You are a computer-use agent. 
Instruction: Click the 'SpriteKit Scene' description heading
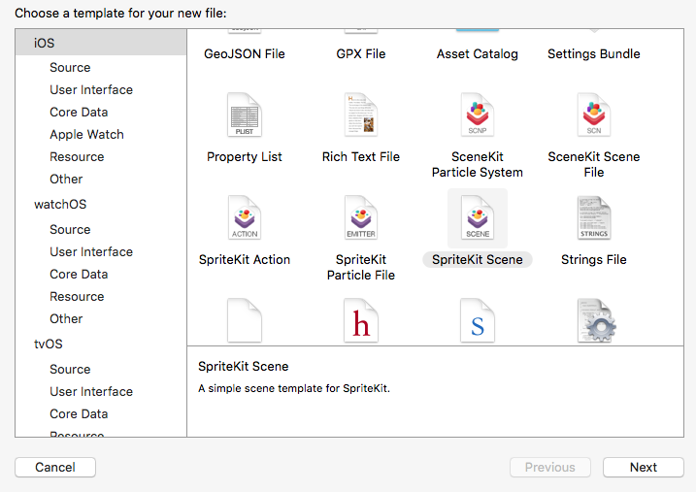(244, 367)
